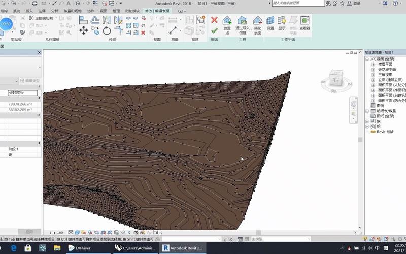Open the 注释 ribbon tab
Screen dimensions: 406x254
click(42, 11)
